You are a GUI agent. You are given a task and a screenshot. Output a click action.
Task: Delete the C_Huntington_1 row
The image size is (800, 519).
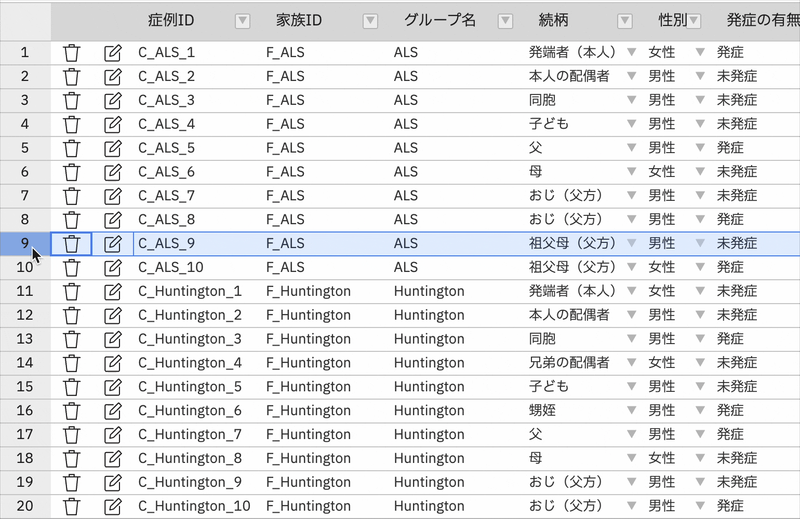click(72, 292)
